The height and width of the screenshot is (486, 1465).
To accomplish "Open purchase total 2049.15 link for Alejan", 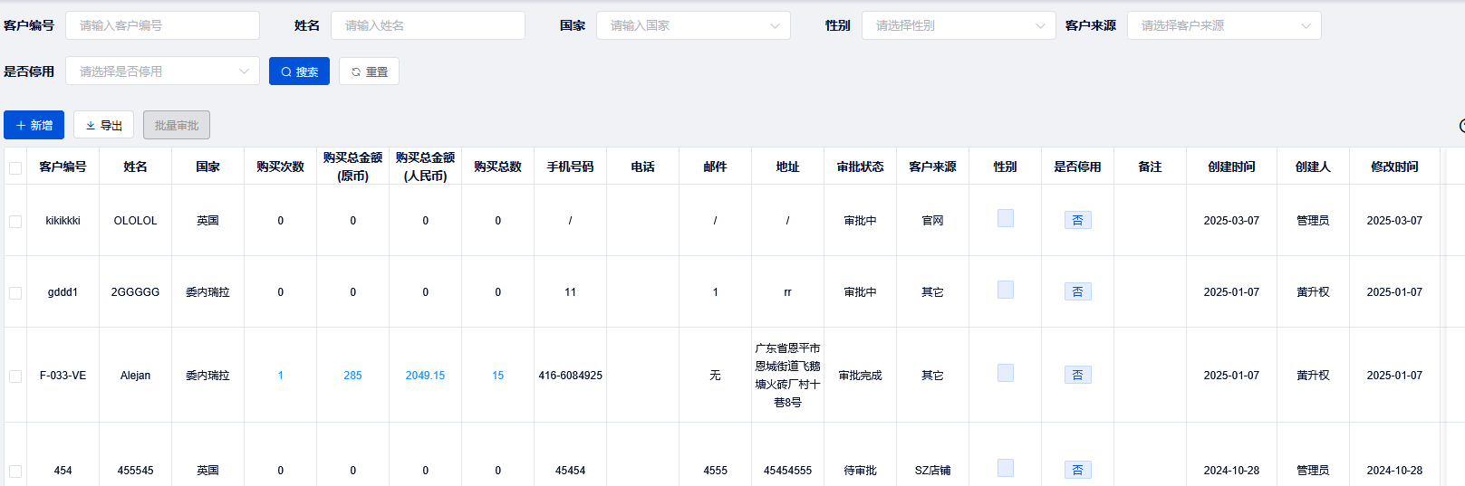I will [x=425, y=376].
